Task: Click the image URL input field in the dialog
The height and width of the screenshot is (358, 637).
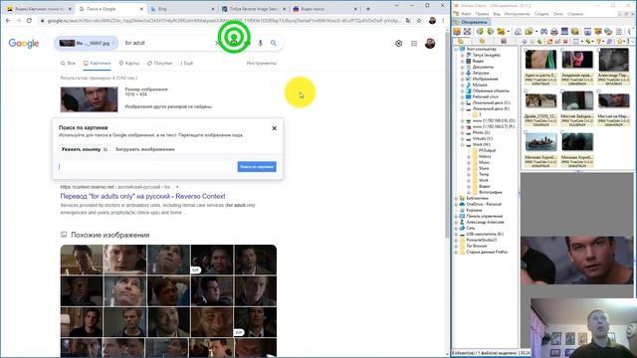Action: tap(146, 167)
